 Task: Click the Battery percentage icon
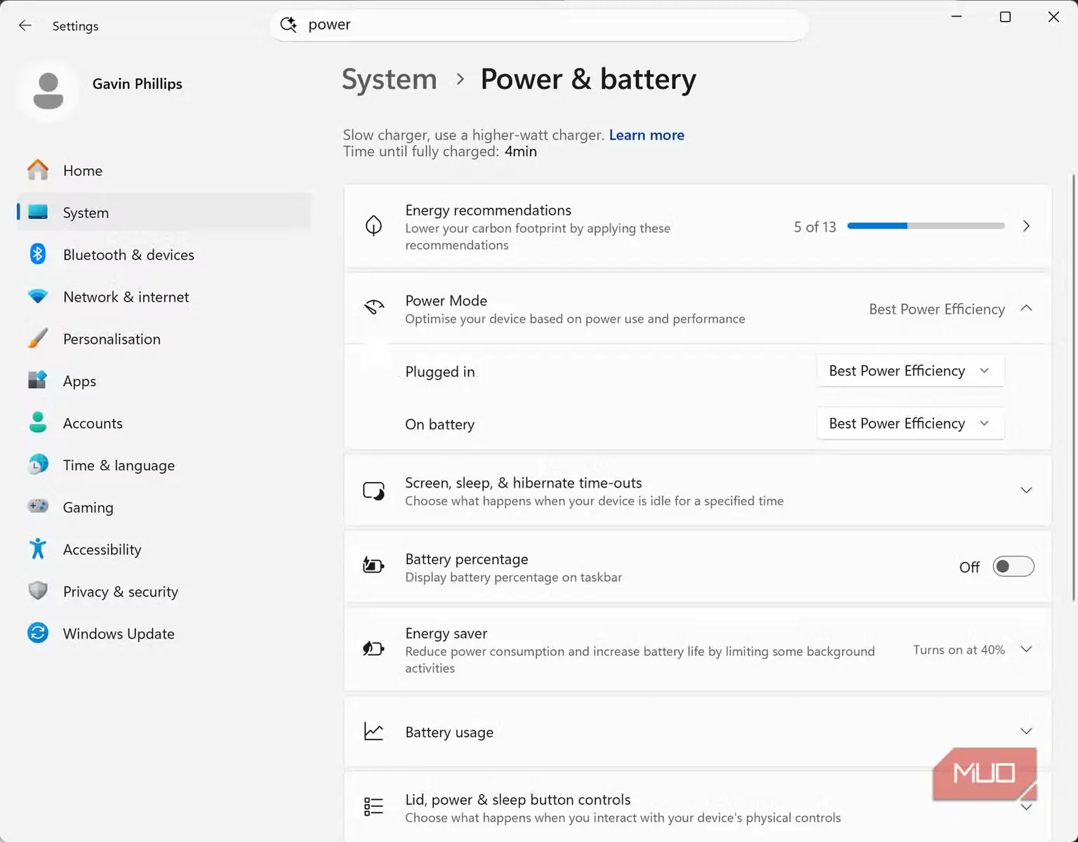tap(373, 566)
